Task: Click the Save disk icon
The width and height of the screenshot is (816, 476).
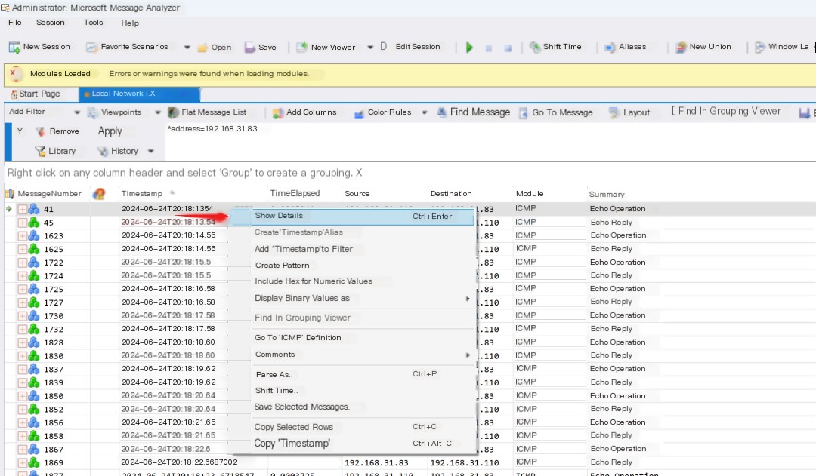Action: click(x=250, y=48)
